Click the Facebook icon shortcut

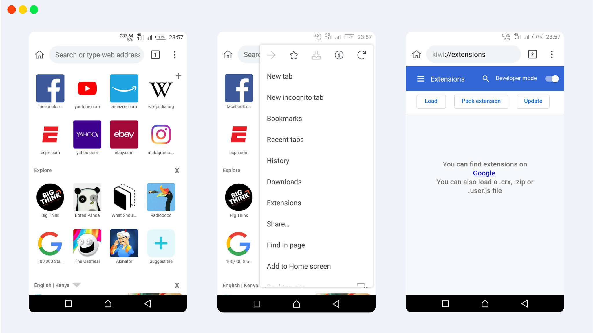pyautogui.click(x=50, y=88)
